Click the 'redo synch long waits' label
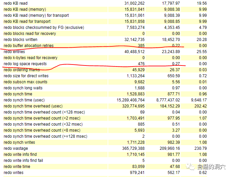 pos(23,88)
